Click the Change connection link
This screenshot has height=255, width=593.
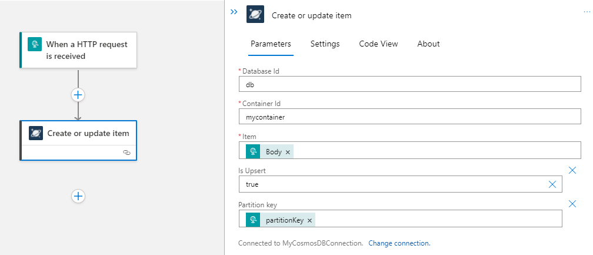399,243
